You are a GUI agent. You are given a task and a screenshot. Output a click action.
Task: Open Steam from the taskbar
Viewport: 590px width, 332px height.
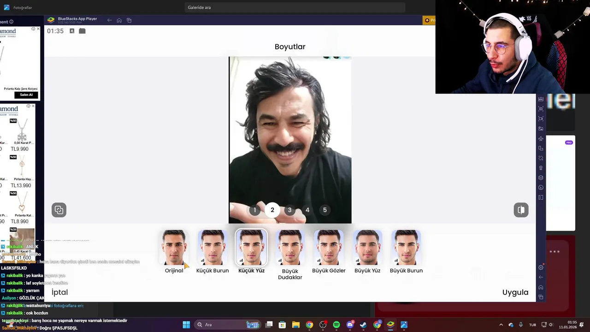click(363, 325)
